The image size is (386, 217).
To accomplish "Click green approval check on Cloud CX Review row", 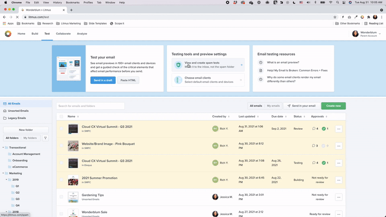I will tap(324, 129).
